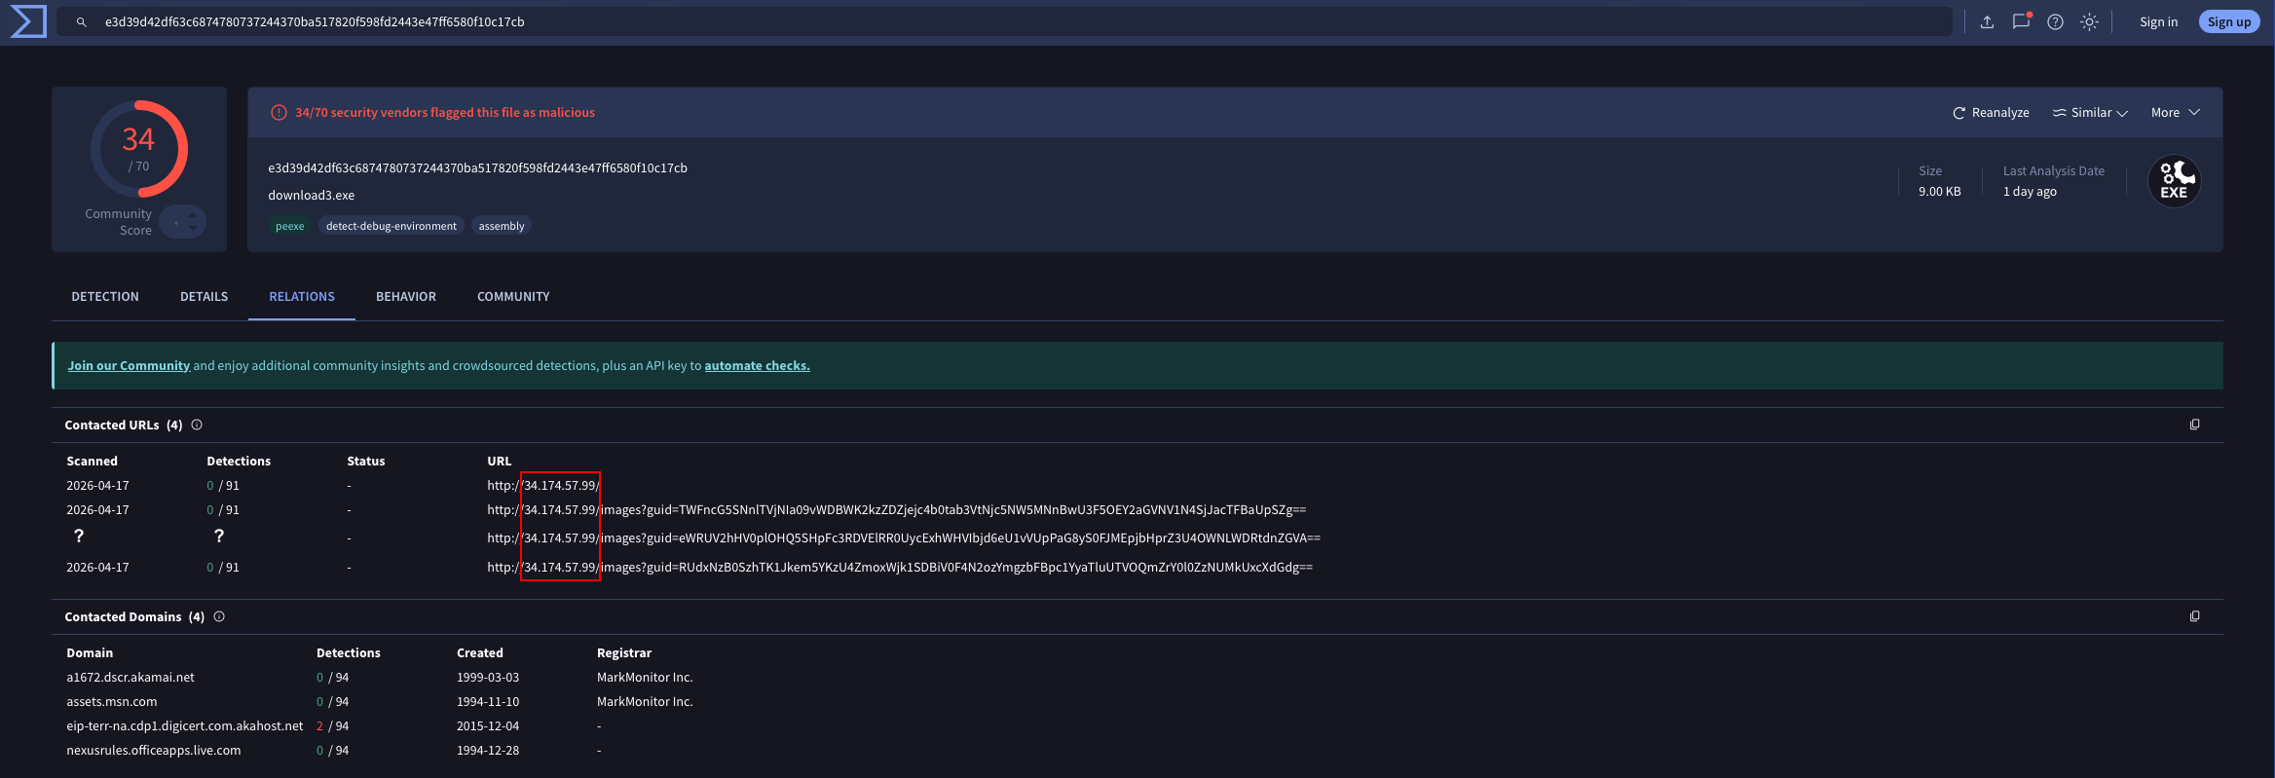Switch to the DETECTION tab
2275x778 pixels.
tap(105, 297)
